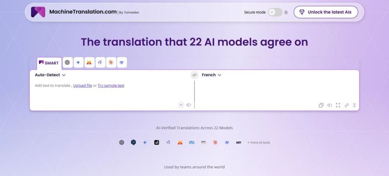389x176 pixels.
Task: Click the Upload file link
Action: [82, 85]
